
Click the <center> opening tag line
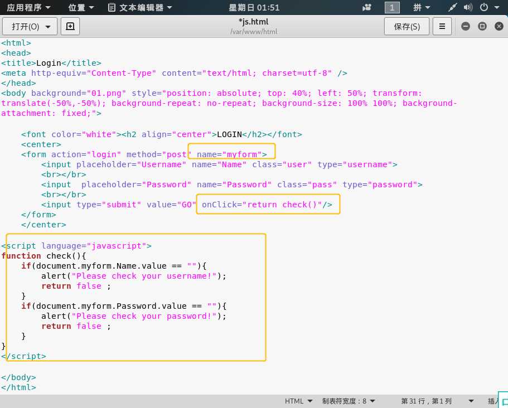(41, 144)
